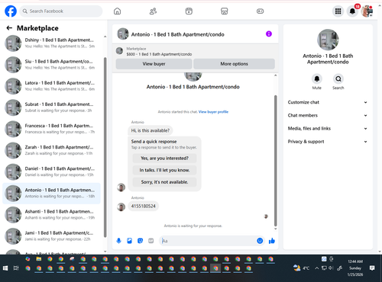382x282 pixels.
Task: Focus the message text box
Action: coord(208,241)
